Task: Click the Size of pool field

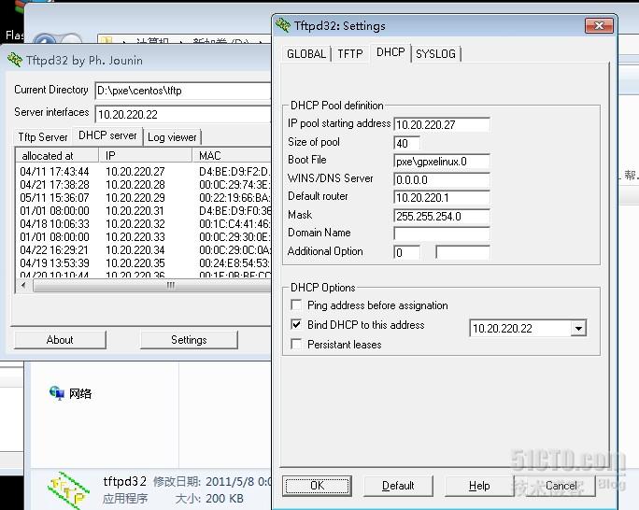Action: tap(406, 144)
